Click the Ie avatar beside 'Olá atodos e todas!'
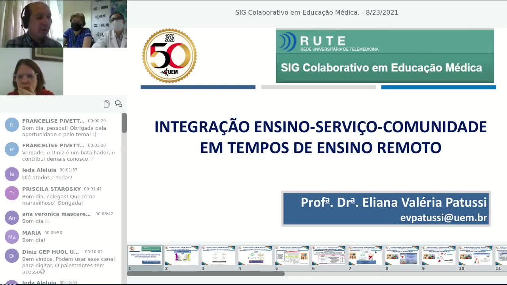The height and width of the screenshot is (285, 507). click(x=12, y=174)
